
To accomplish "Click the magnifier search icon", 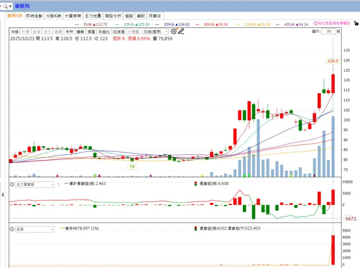I will 5,6.
